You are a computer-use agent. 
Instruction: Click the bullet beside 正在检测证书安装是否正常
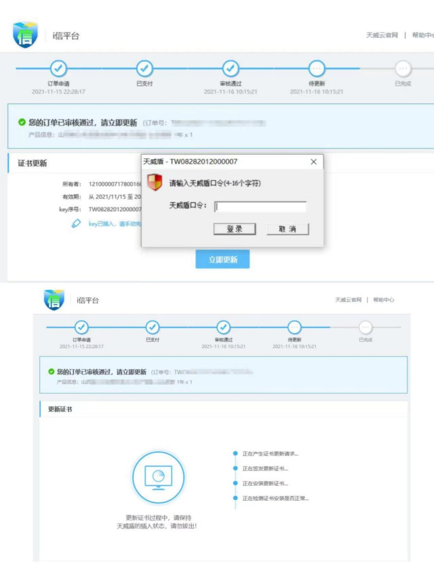(235, 498)
